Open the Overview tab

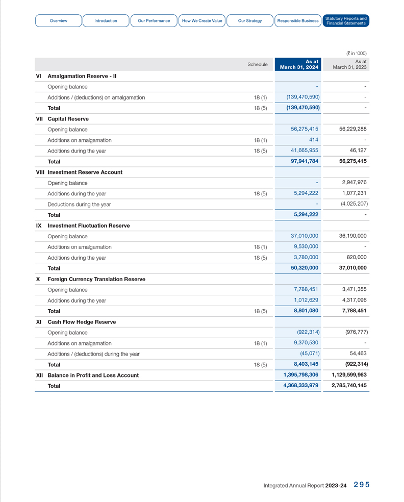point(58,21)
